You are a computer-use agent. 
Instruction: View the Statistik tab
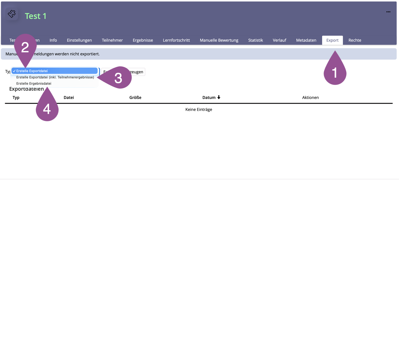point(256,40)
